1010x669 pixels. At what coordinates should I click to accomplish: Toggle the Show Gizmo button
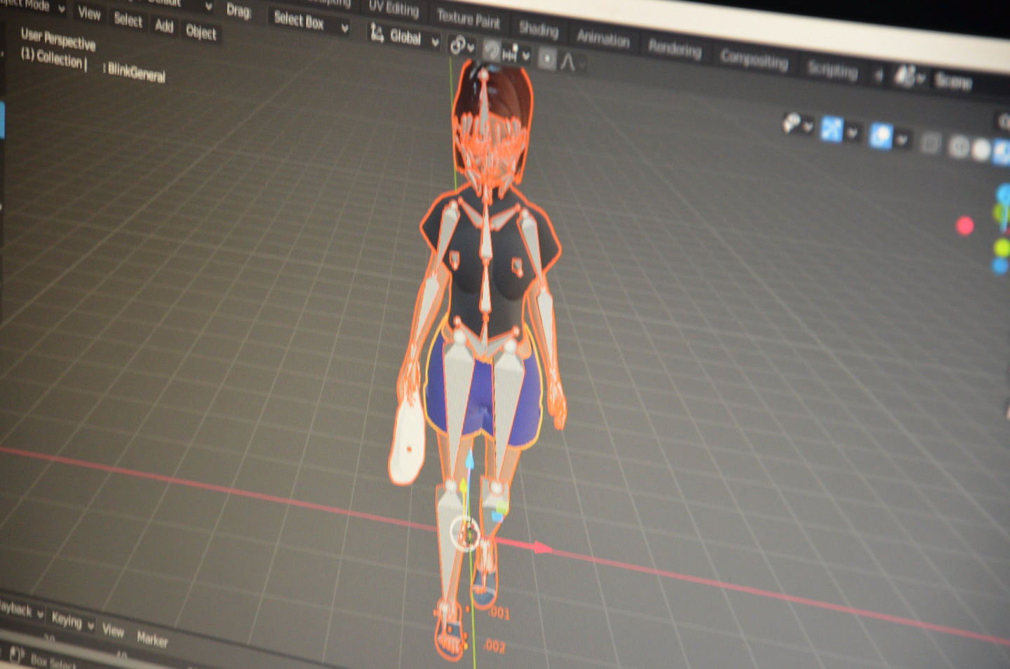[x=831, y=129]
